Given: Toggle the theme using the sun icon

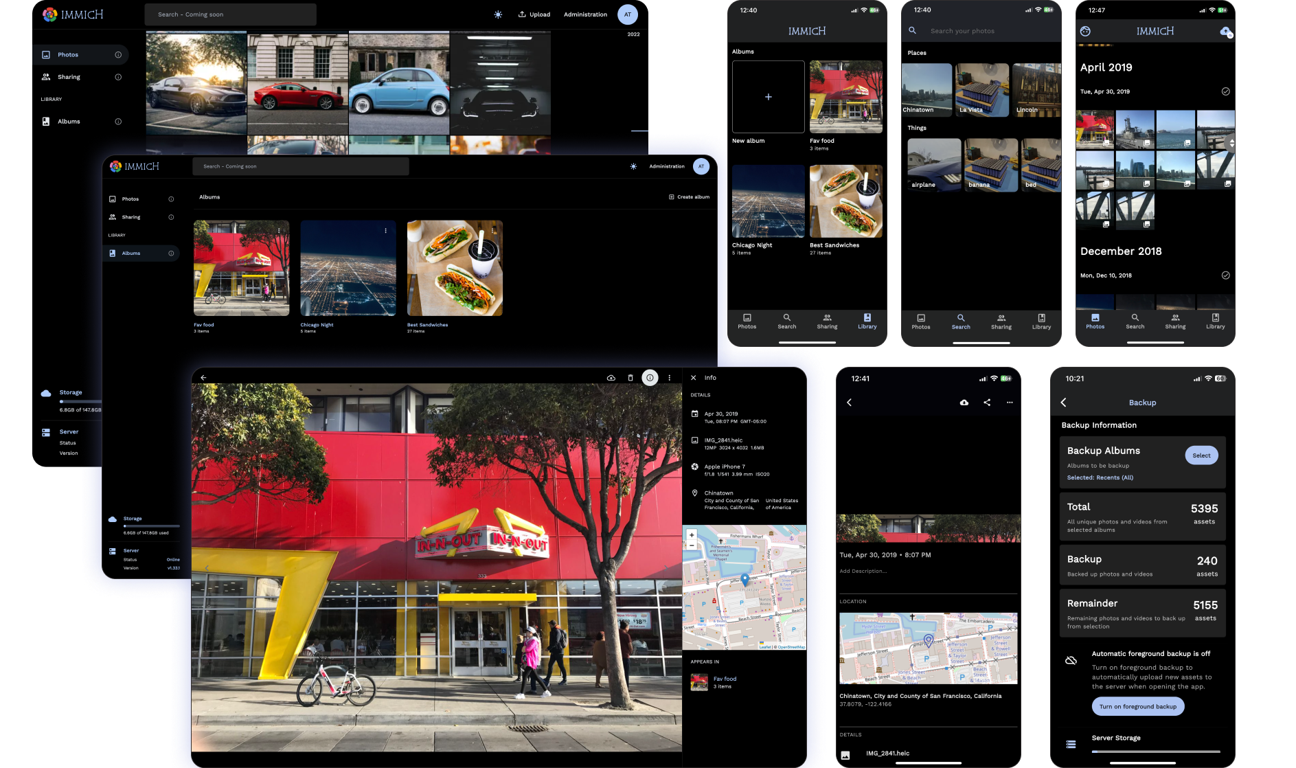Looking at the screenshot, I should click(x=498, y=14).
